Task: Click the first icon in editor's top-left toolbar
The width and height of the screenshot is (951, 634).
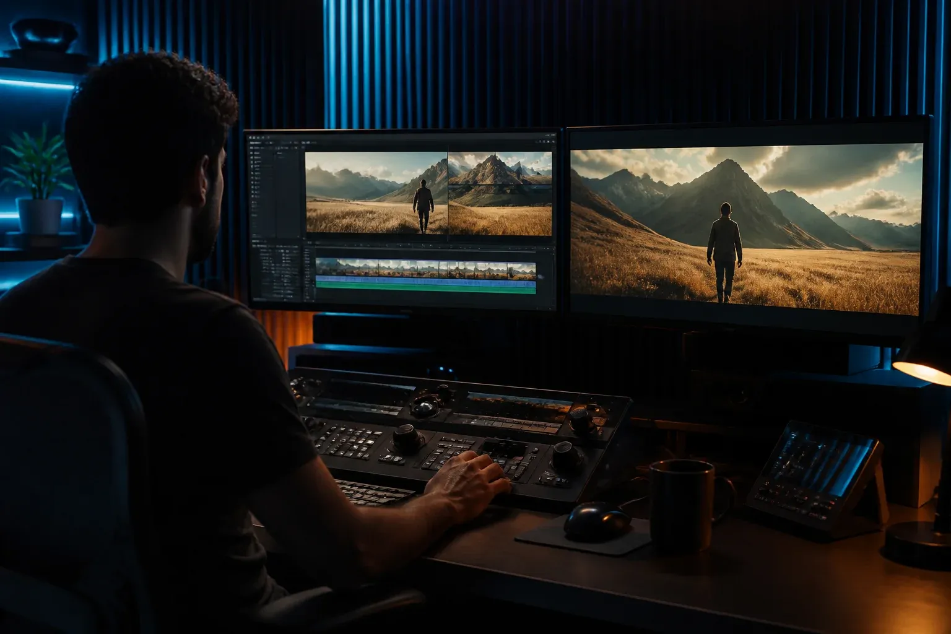Action: point(250,137)
